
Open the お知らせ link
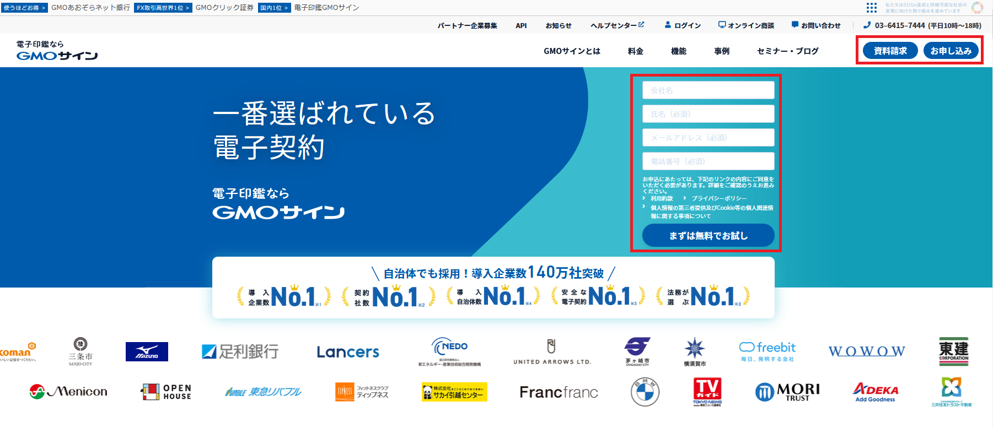559,25
